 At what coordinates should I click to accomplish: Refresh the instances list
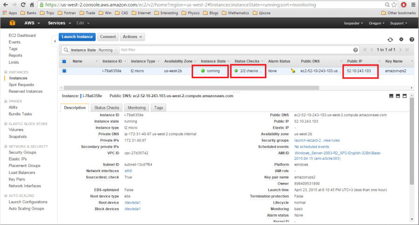pos(390,40)
